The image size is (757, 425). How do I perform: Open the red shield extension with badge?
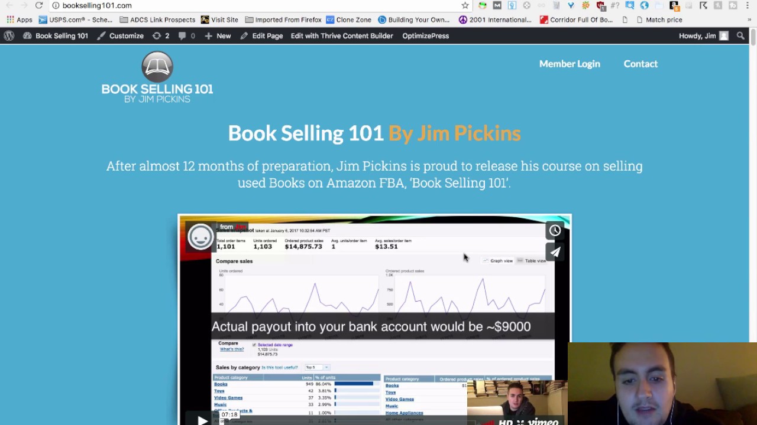click(x=601, y=5)
